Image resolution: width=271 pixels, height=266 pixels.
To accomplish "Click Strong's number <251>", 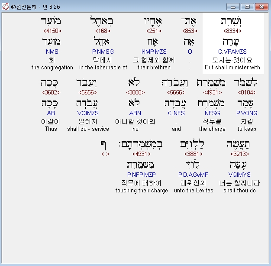I will (154, 31).
